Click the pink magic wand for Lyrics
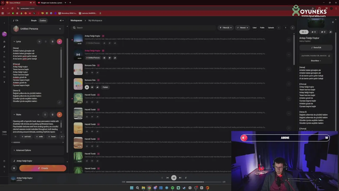This screenshot has width=339, height=191. coord(59,41)
